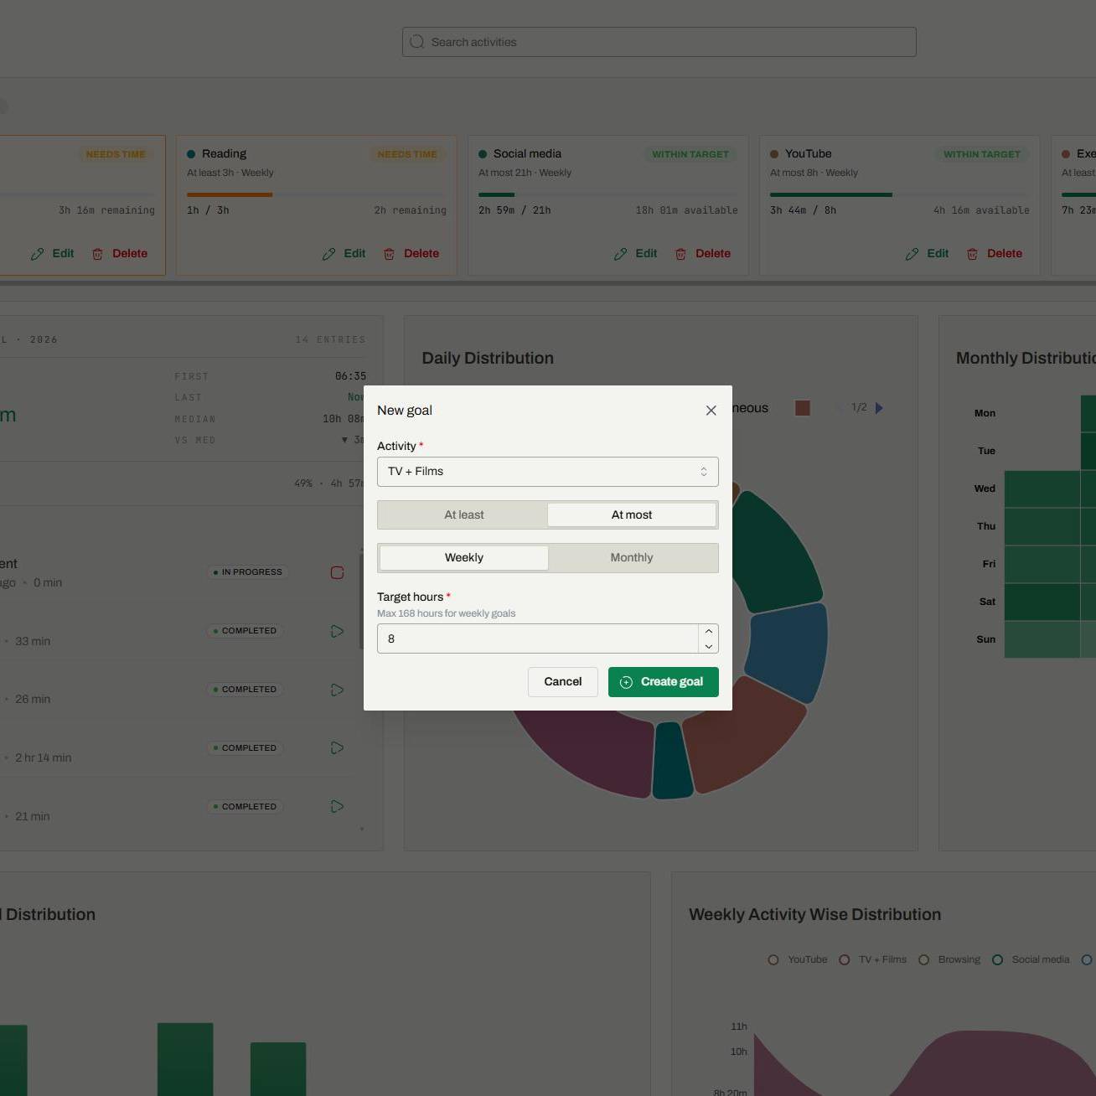Screen dimensions: 1096x1096
Task: Resume the completed 33 min entry
Action: (337, 632)
